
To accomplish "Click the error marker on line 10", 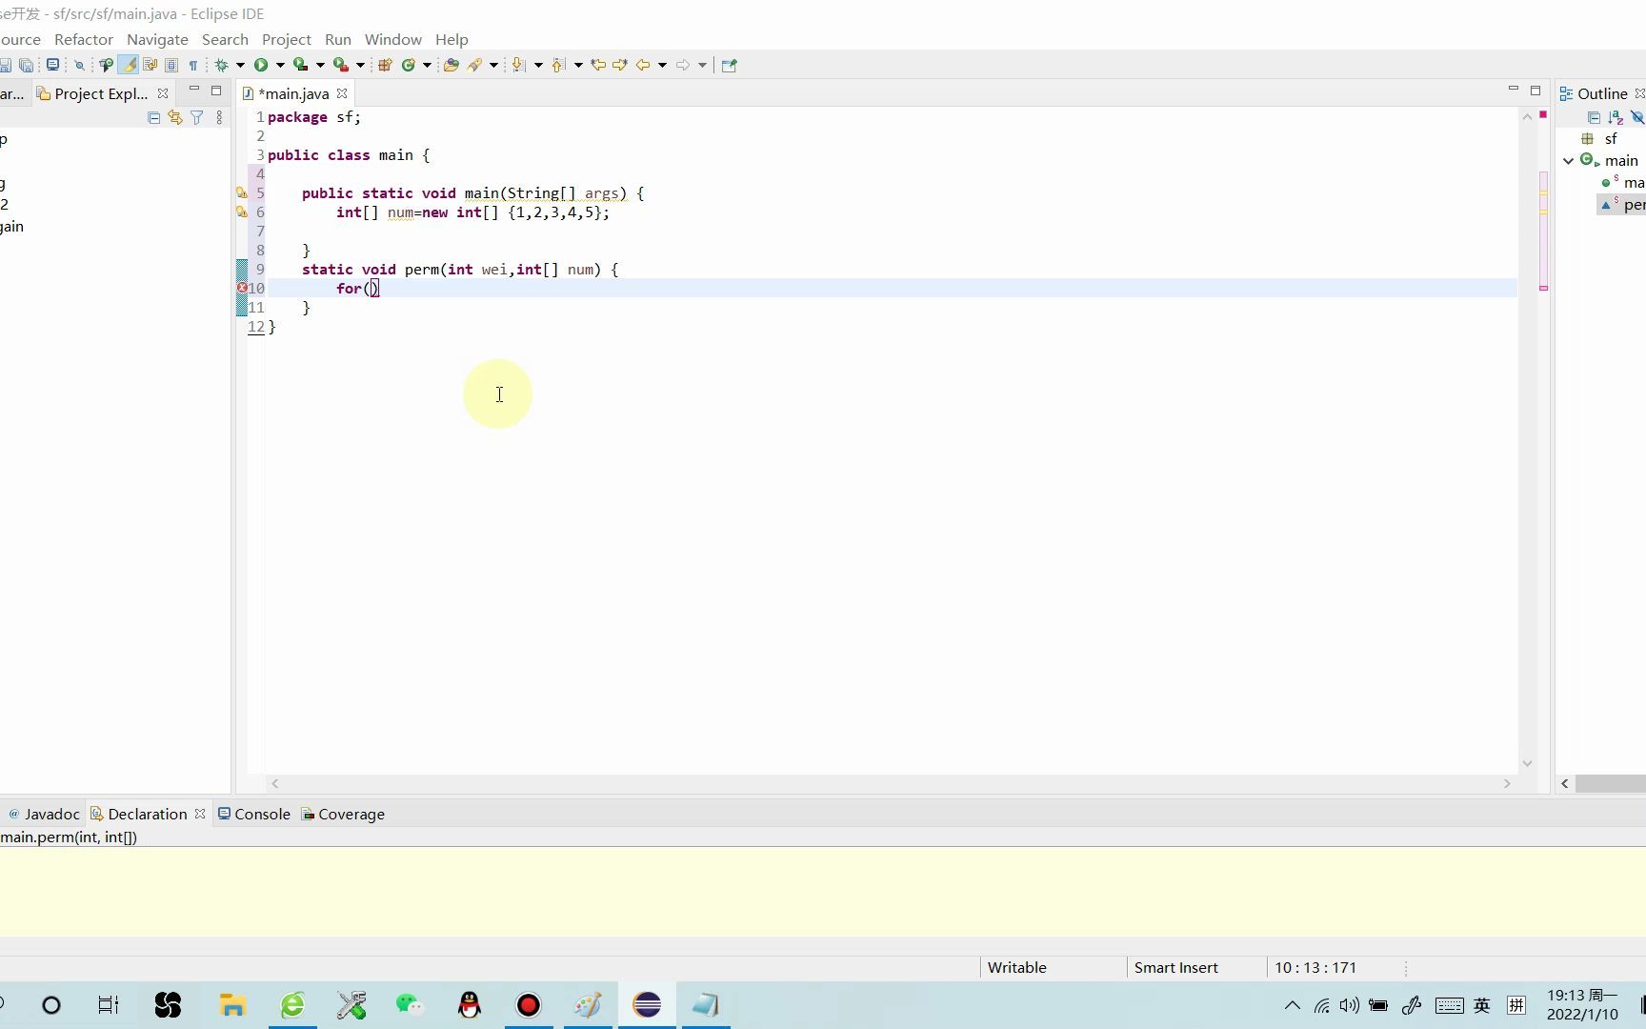I will coord(242,288).
